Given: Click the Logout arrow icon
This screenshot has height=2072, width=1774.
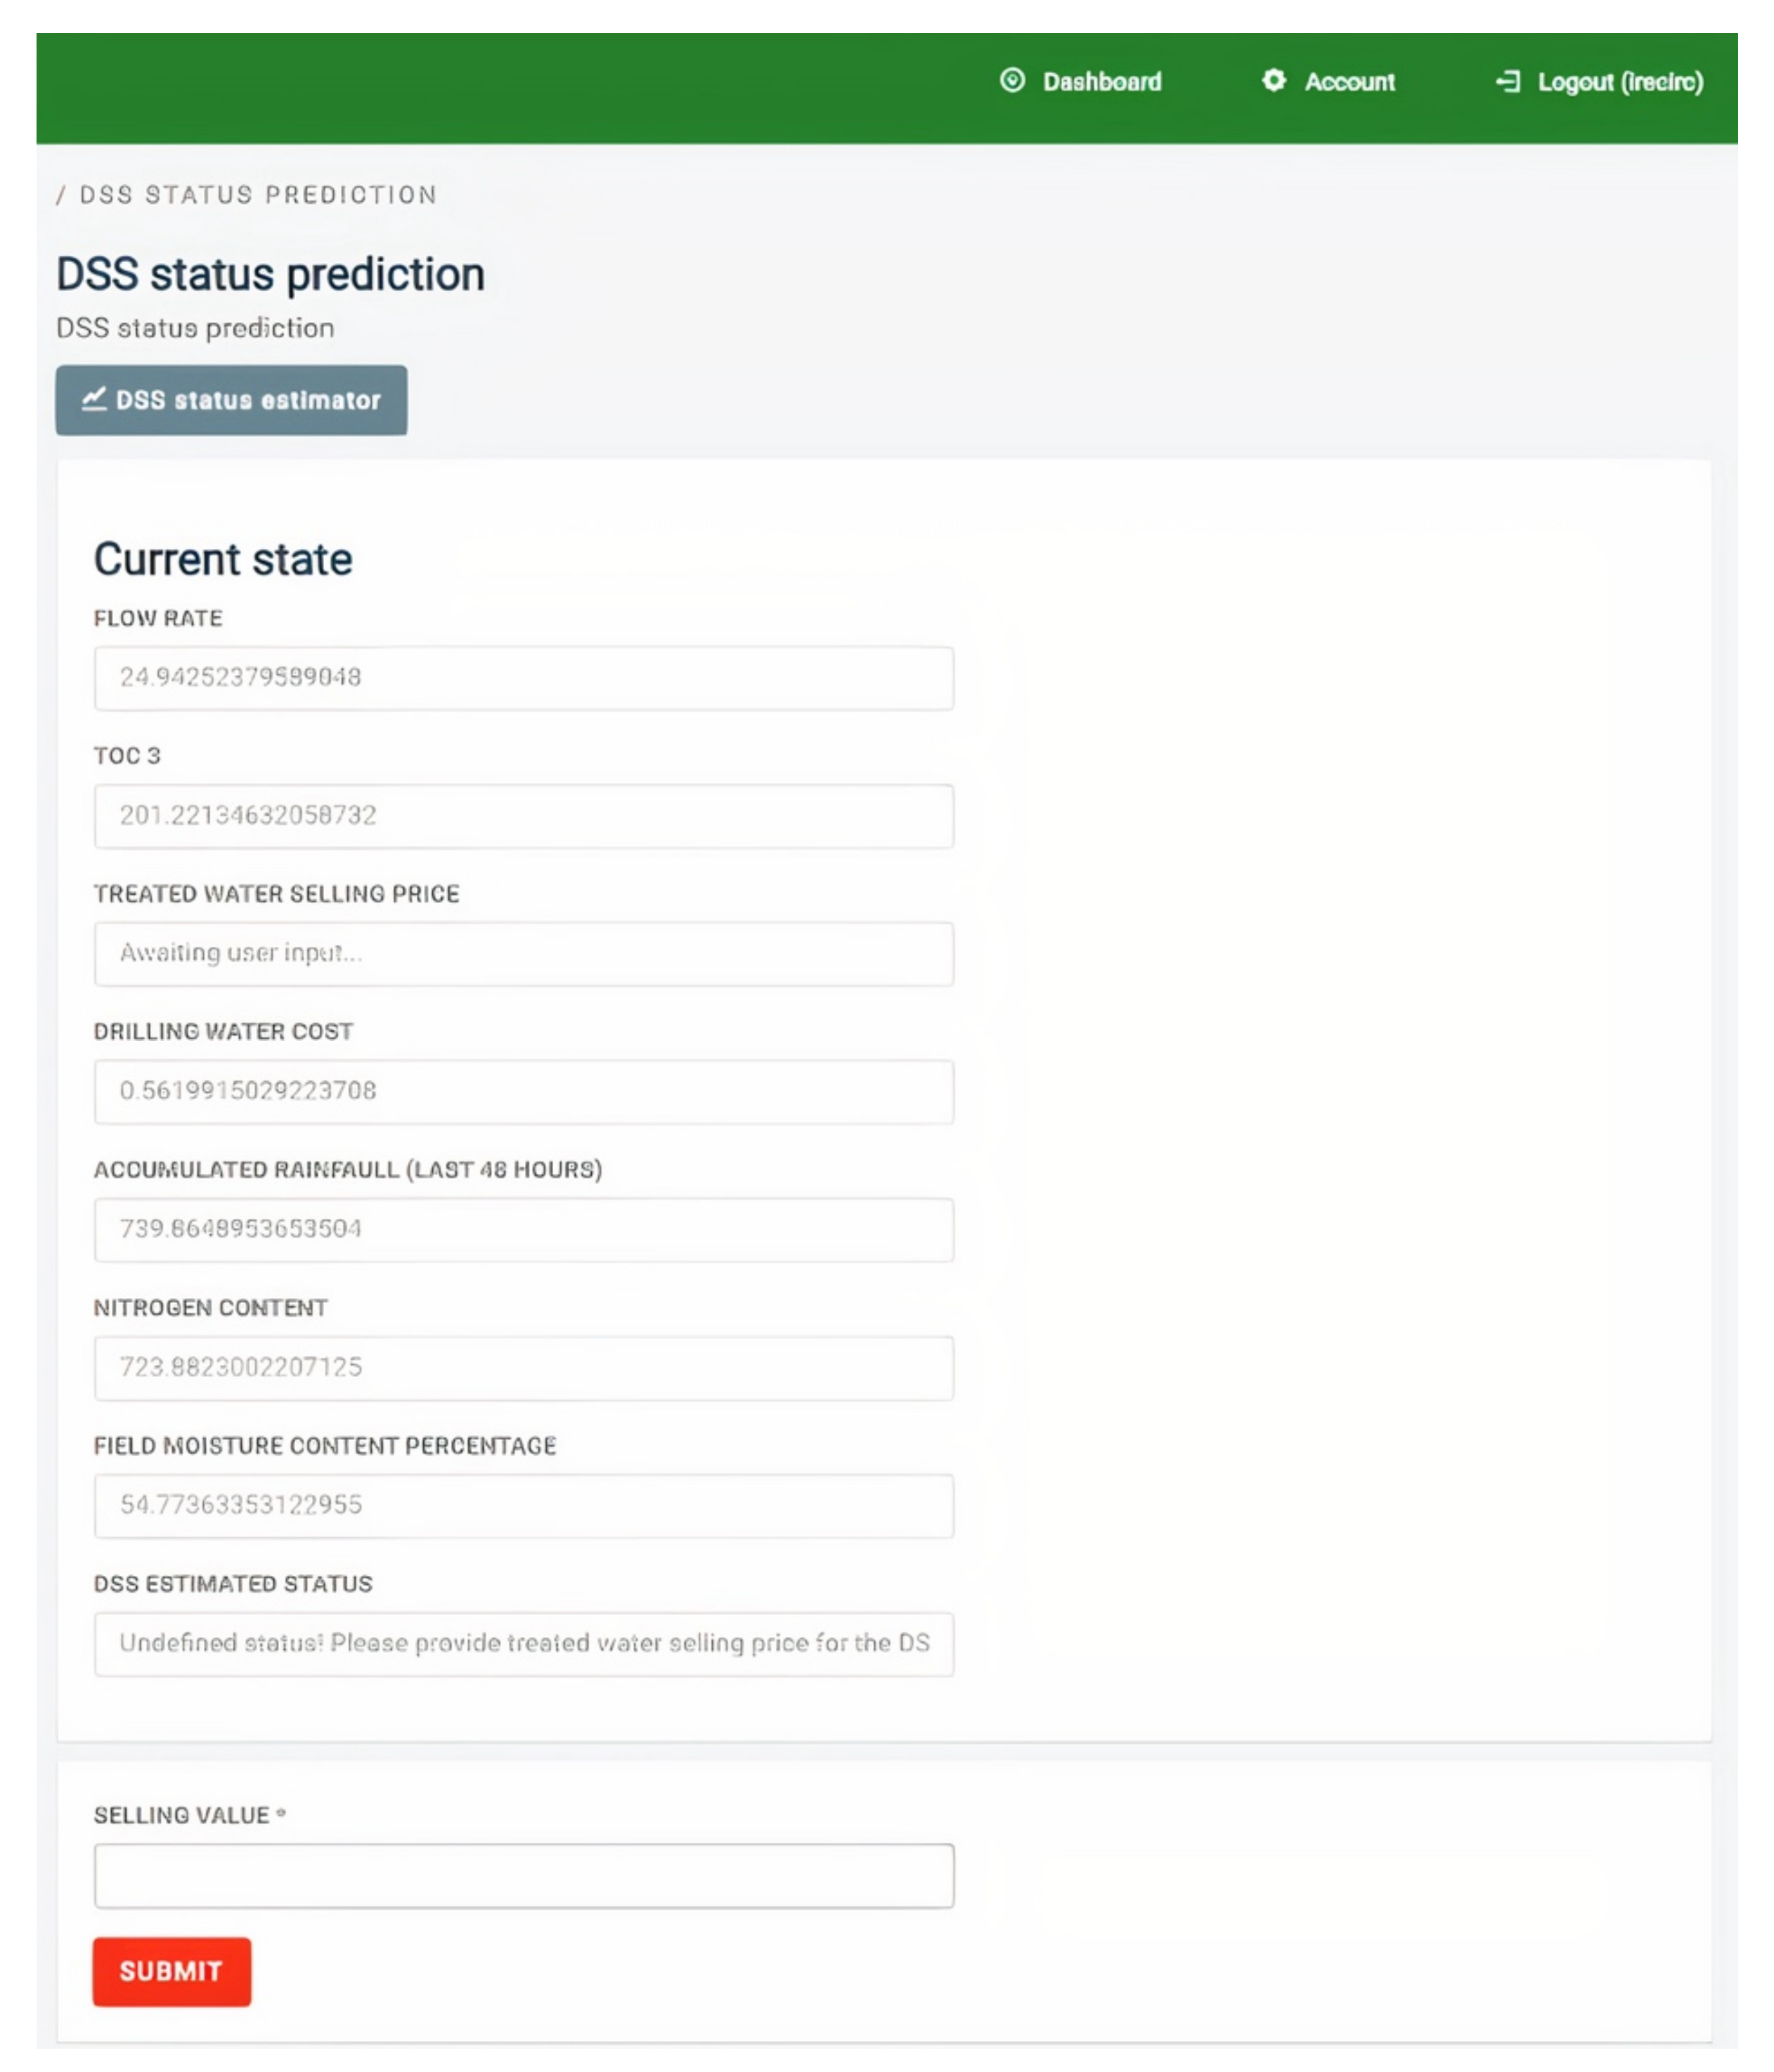Looking at the screenshot, I should (x=1508, y=82).
